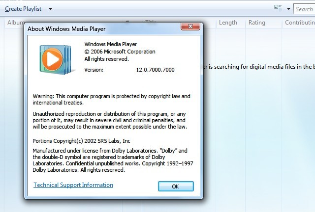Click the searching for digital media files message
The image size is (315, 212).
tap(259, 67)
